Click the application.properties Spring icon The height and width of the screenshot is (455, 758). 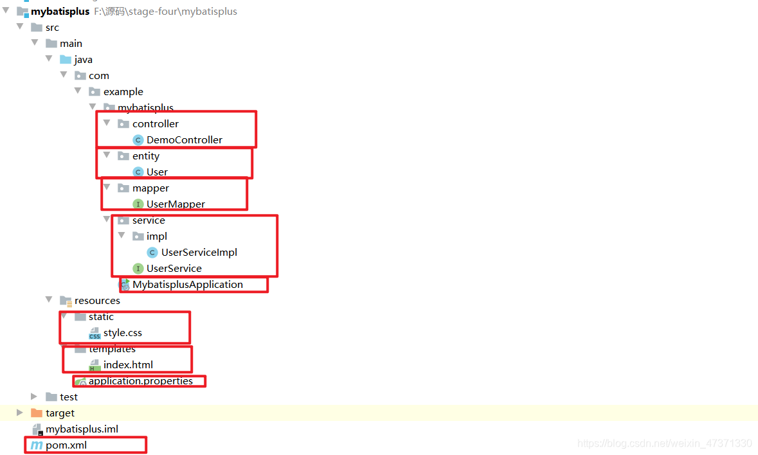(81, 382)
